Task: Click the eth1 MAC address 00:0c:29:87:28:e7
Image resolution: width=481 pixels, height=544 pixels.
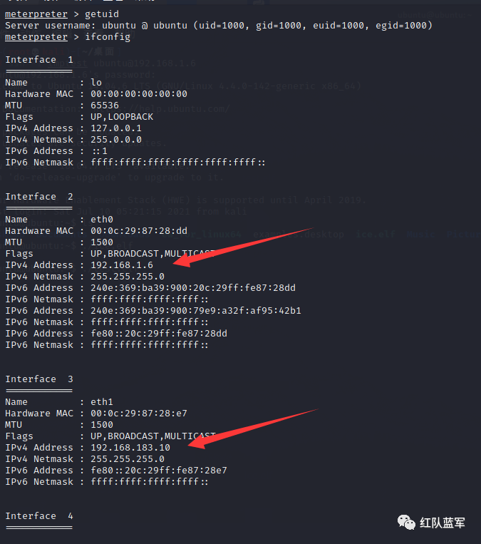Action: 139,414
